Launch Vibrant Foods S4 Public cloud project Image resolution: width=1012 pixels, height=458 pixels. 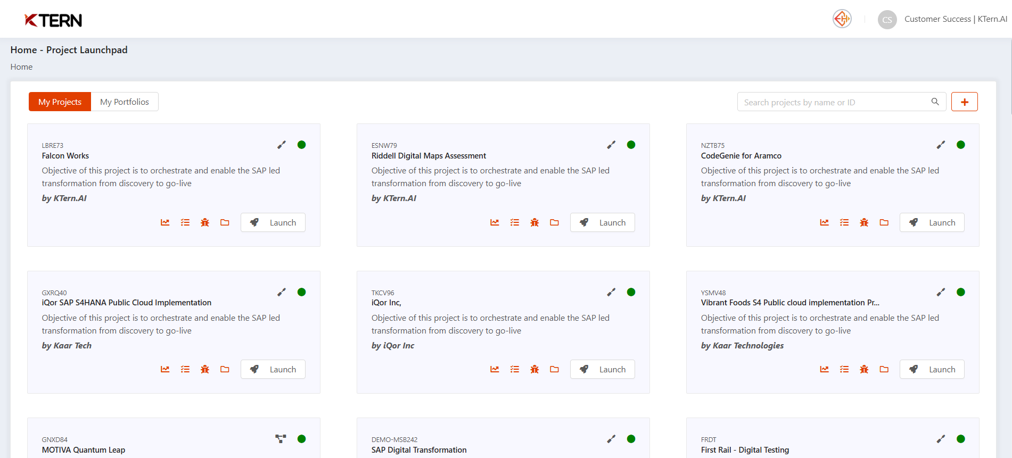[932, 369]
